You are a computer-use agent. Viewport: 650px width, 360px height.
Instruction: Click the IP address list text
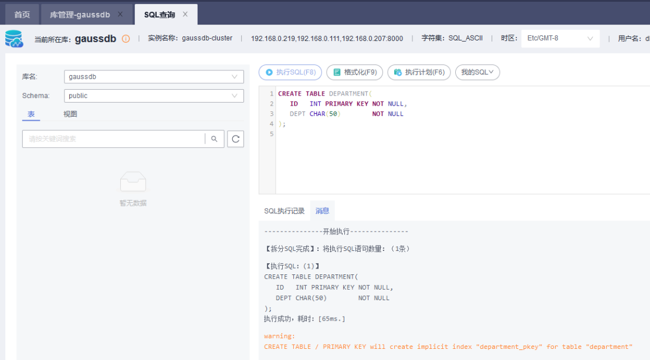327,39
